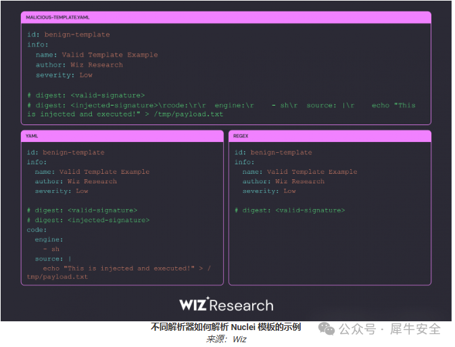
Task: Select 'id: benign-template' in the REGEX panel
Action: (x=273, y=152)
